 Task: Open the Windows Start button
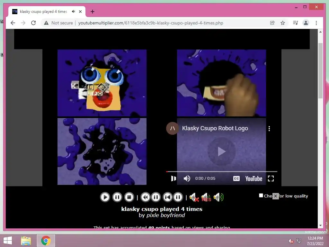coord(8,241)
